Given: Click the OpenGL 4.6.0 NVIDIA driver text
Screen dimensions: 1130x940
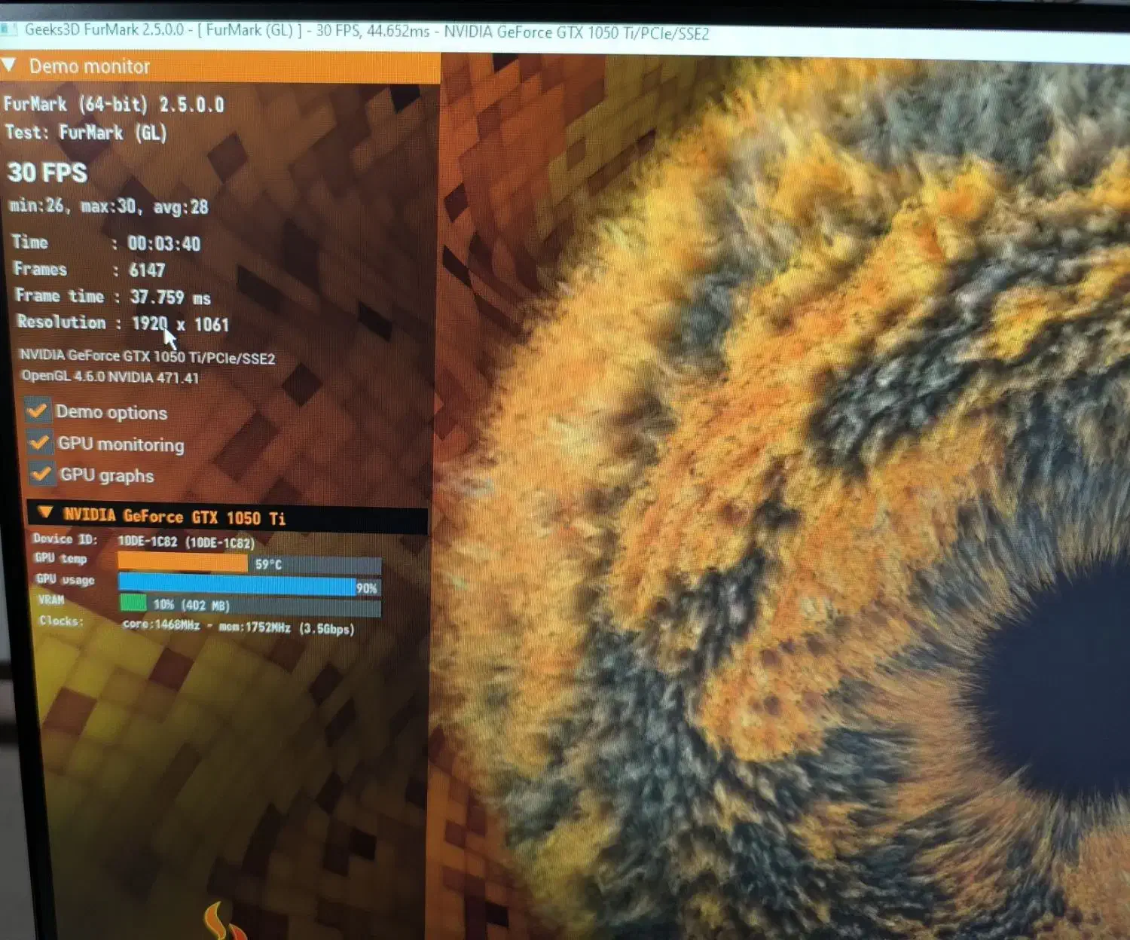Looking at the screenshot, I should point(110,377).
